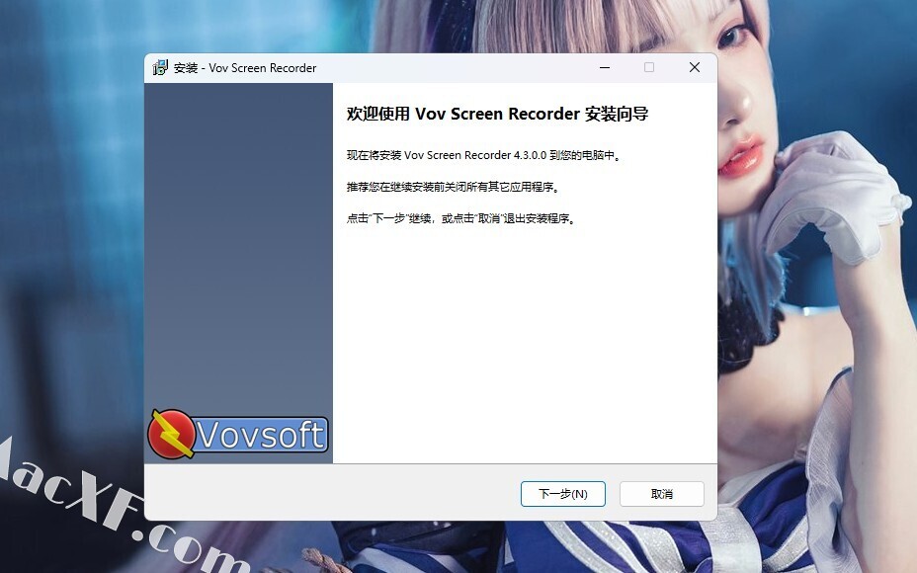Image resolution: width=917 pixels, height=573 pixels.
Task: Click the line starting with 点击"下一步"继续
Action: 461,218
